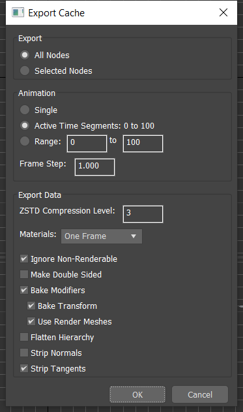Viewport: 243px width, 412px height.
Task: Confirm export with the OK button
Action: click(x=137, y=394)
